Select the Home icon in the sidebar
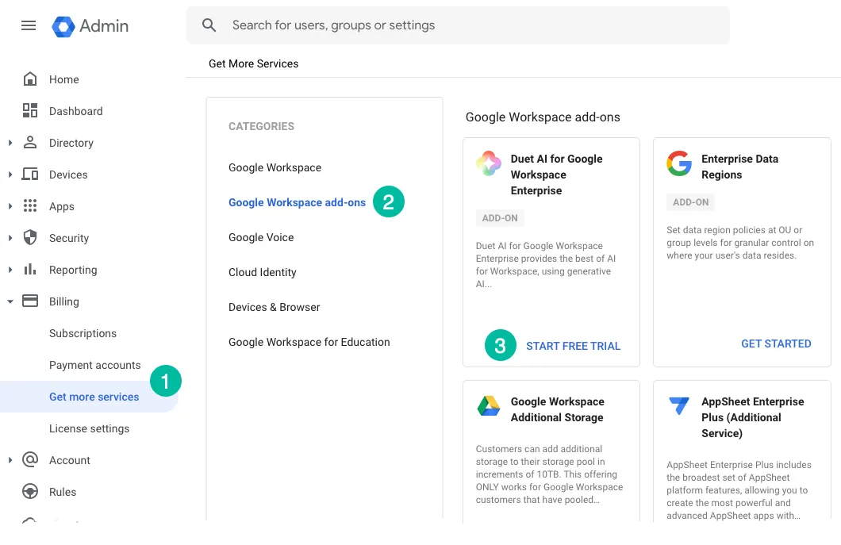The height and width of the screenshot is (545, 841). (32, 79)
